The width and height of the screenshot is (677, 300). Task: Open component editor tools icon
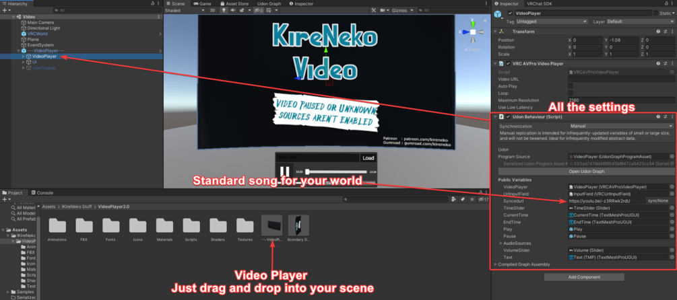(373, 10)
